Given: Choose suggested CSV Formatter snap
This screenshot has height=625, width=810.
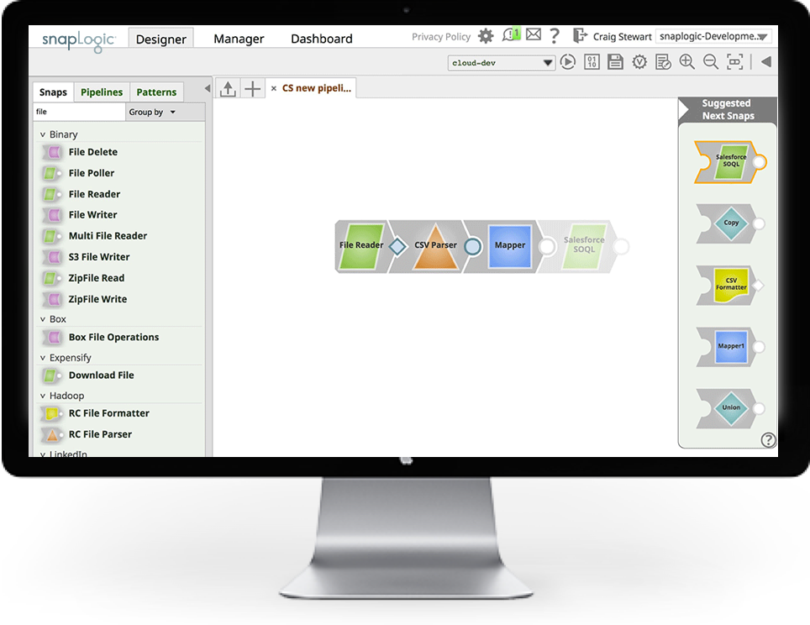Looking at the screenshot, I should click(730, 285).
